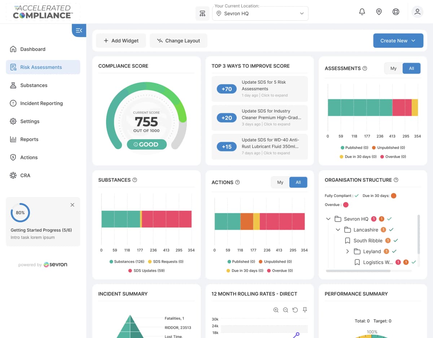Open help via the lifebuoy icon

[396, 12]
